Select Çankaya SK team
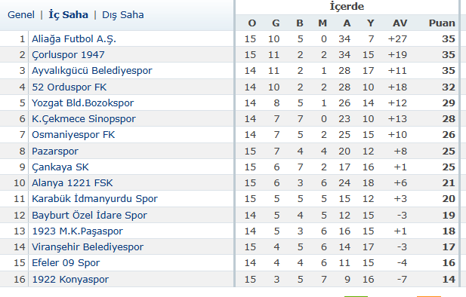The image size is (466, 297). pyautogui.click(x=60, y=167)
